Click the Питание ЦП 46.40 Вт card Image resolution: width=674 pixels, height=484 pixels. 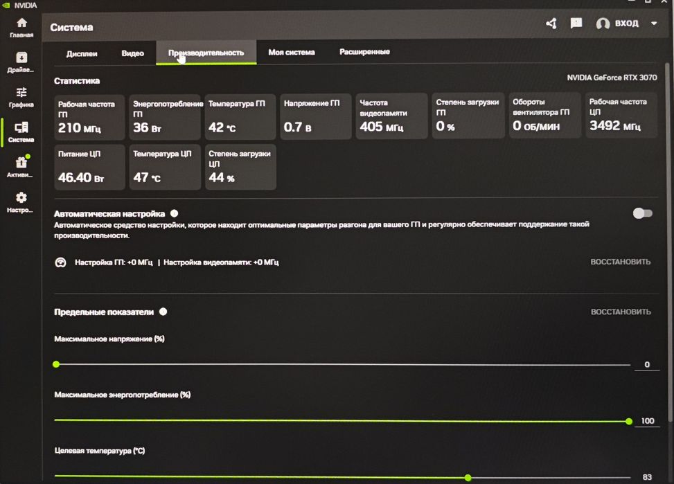coord(90,167)
